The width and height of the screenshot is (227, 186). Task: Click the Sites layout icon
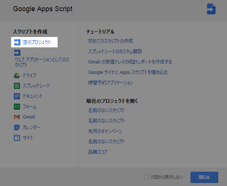[17, 138]
